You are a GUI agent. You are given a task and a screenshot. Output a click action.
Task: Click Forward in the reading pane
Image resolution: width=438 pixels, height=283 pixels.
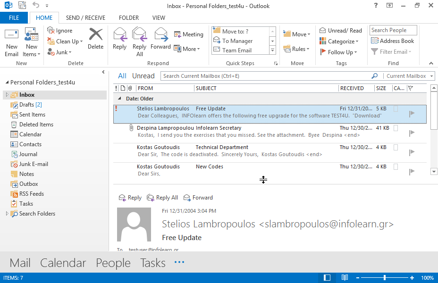[x=198, y=198]
